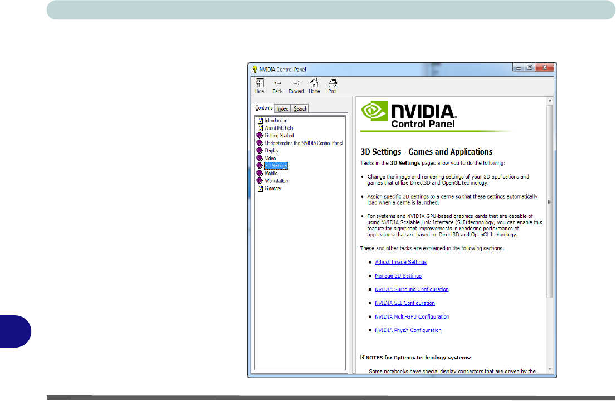Switch to the Index tab

pos(283,109)
